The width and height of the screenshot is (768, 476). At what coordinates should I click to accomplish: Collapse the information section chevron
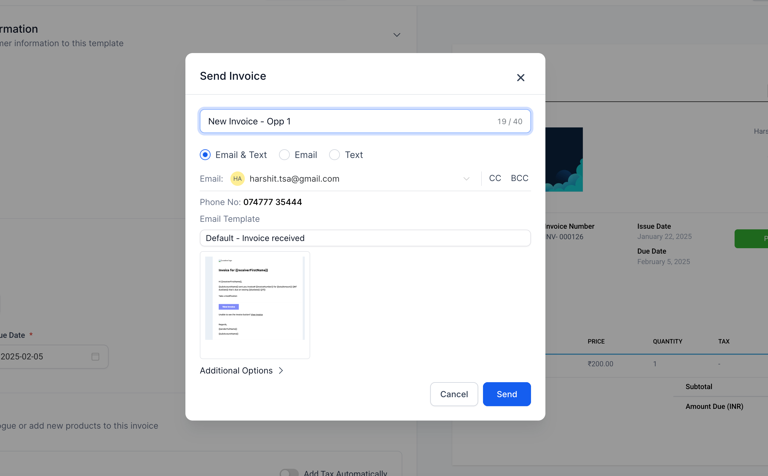pyautogui.click(x=397, y=35)
